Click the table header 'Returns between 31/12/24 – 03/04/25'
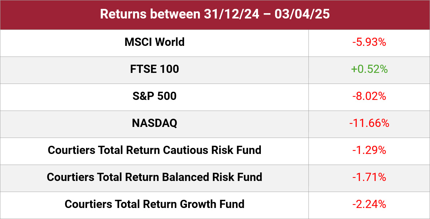 point(215,14)
